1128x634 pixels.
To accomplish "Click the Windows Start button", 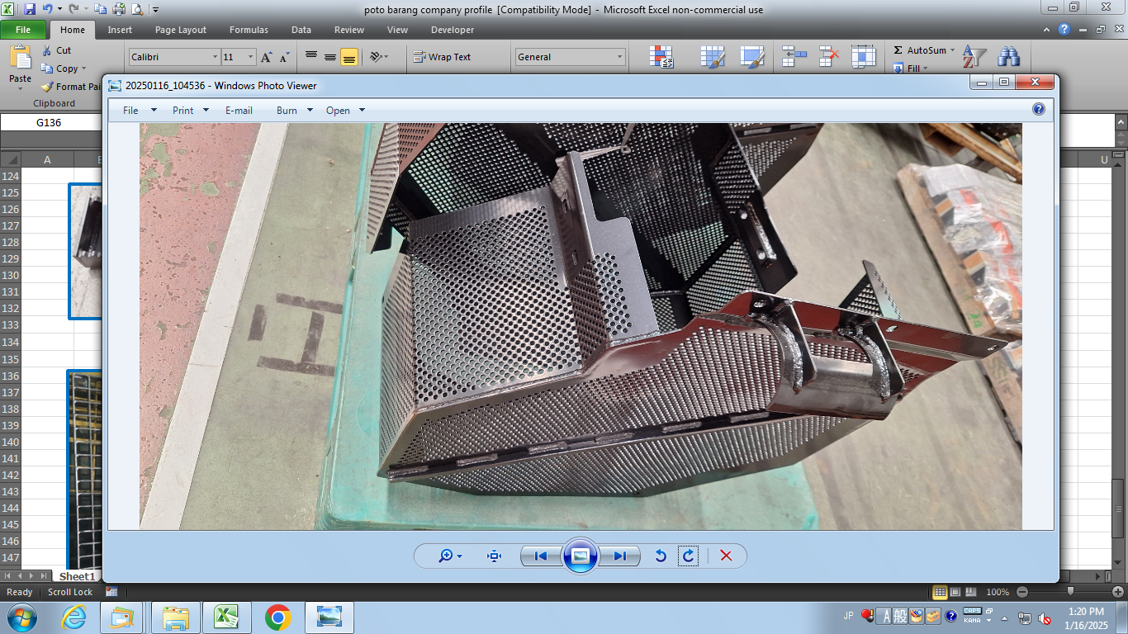I will 21,617.
